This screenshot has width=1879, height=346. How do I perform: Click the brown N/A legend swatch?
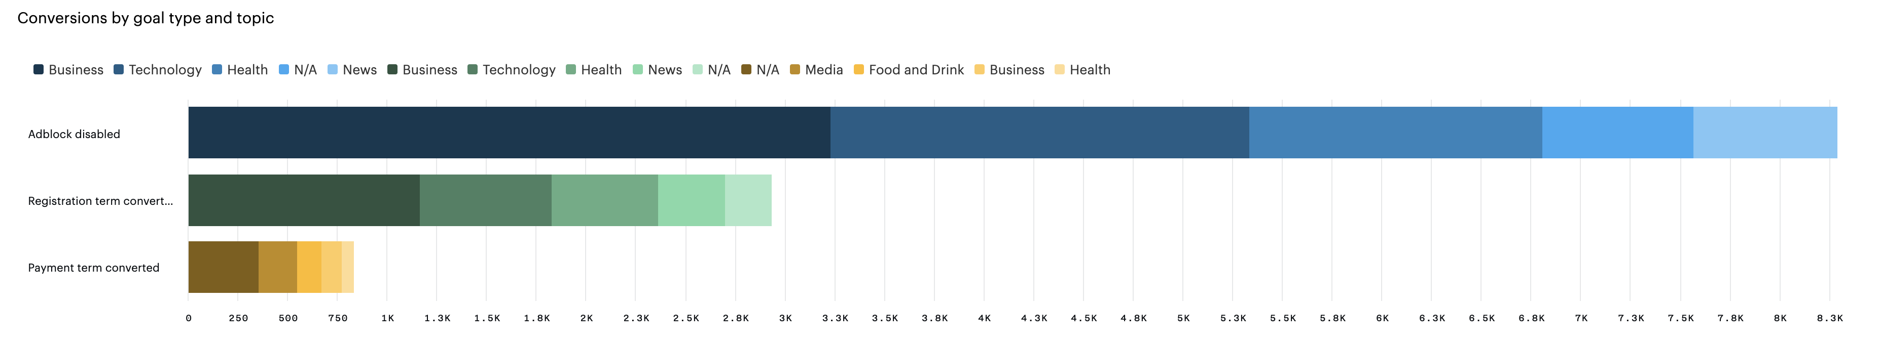coord(746,70)
